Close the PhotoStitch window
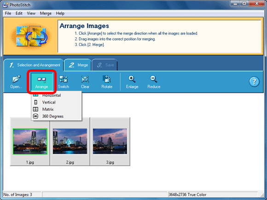Viewport: 267px width, 200px height. pos(256,4)
